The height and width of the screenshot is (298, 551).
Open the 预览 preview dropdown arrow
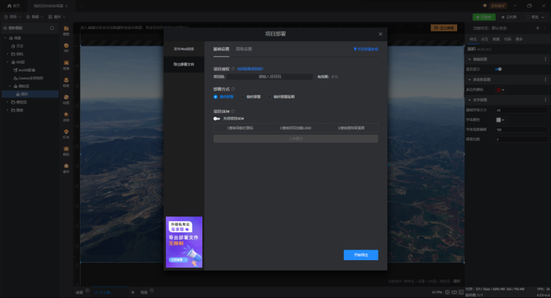tap(543, 17)
